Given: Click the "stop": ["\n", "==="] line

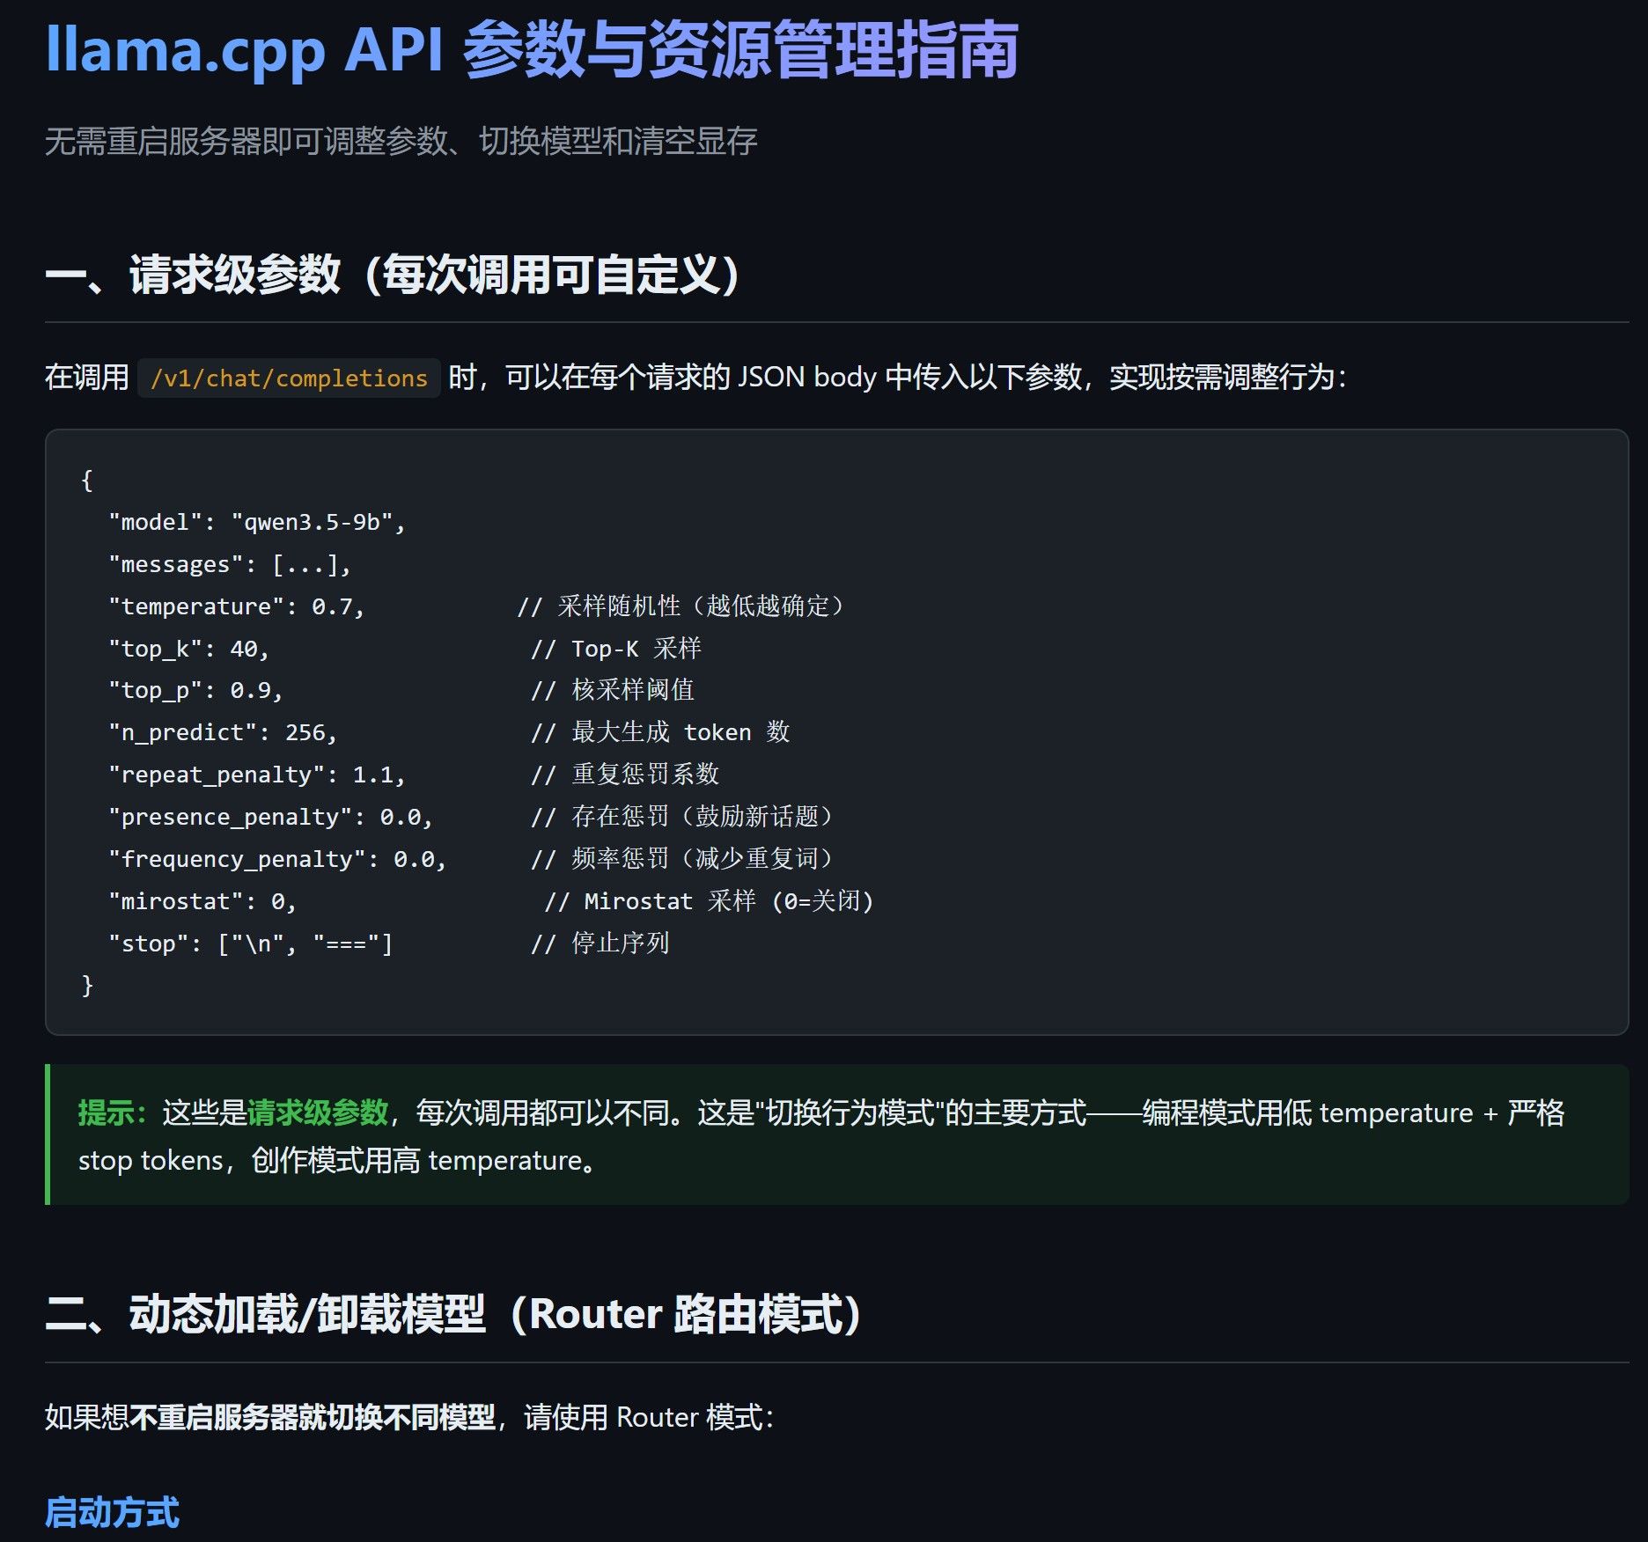Looking at the screenshot, I should (x=251, y=944).
